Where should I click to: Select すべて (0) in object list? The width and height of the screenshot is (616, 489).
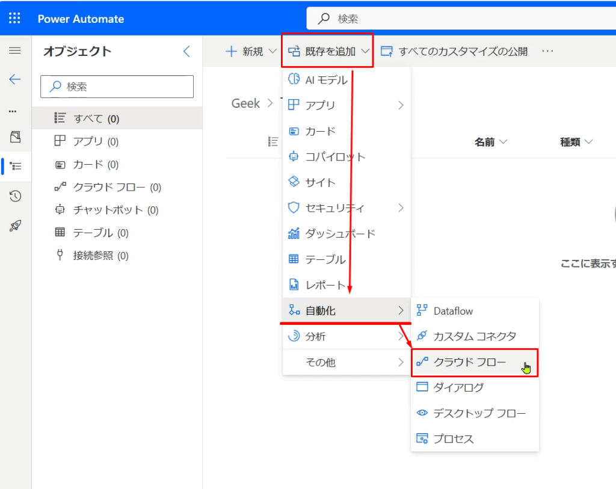click(x=117, y=118)
